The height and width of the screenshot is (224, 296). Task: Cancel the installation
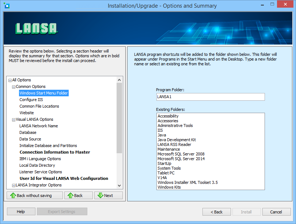tap(276, 212)
